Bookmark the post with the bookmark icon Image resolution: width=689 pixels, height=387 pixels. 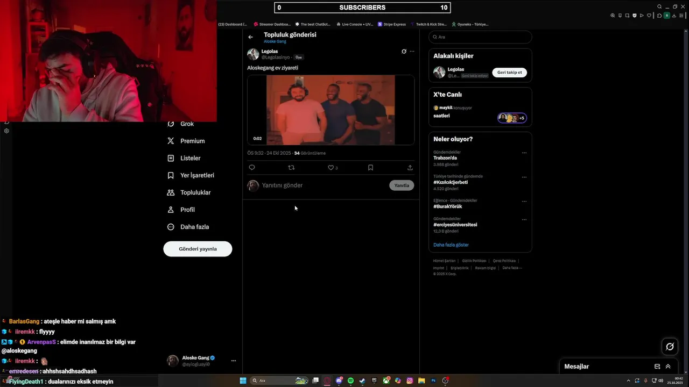[370, 168]
